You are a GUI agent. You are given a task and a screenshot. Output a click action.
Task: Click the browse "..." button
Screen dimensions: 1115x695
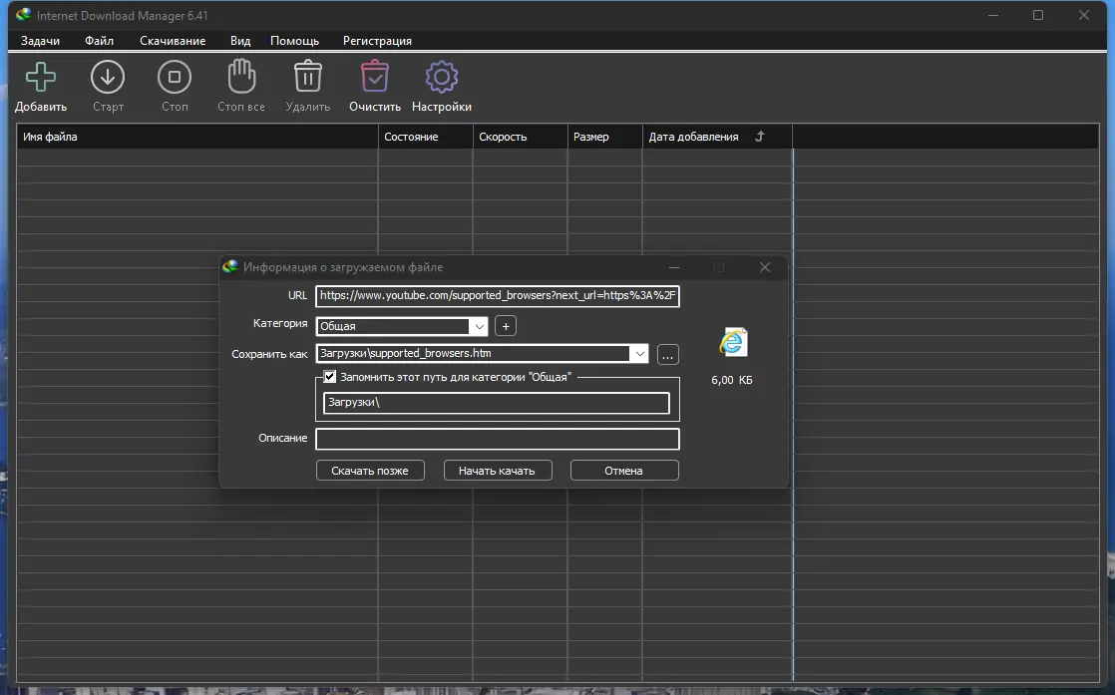coord(668,354)
